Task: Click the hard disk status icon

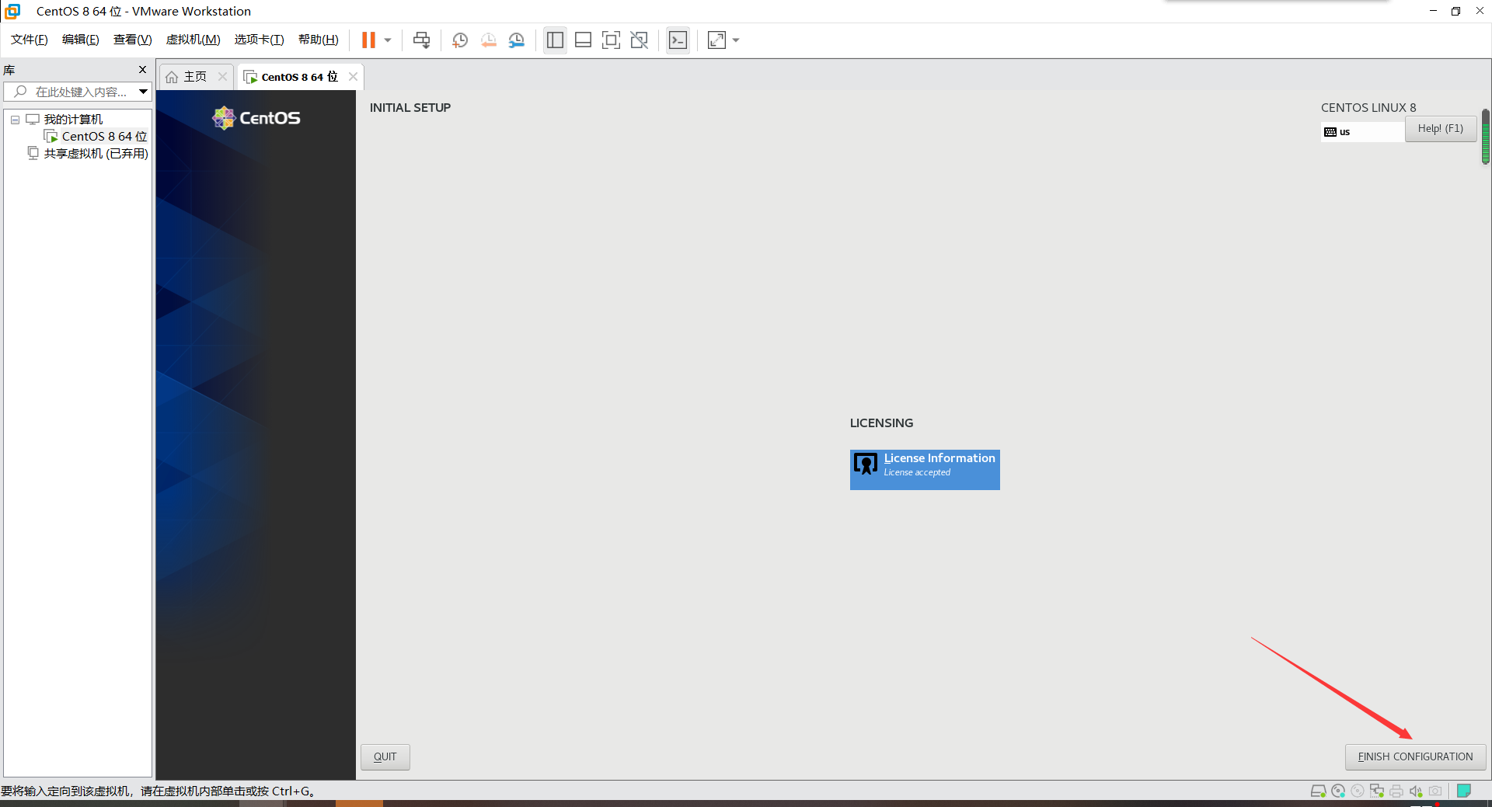Action: click(x=1318, y=791)
